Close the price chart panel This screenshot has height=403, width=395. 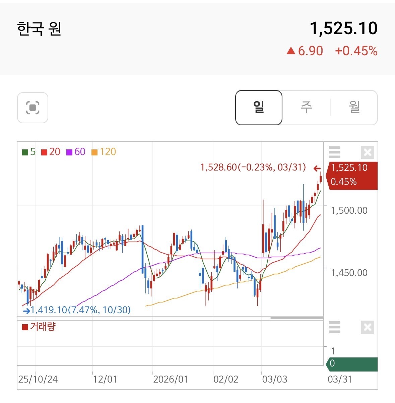click(368, 152)
